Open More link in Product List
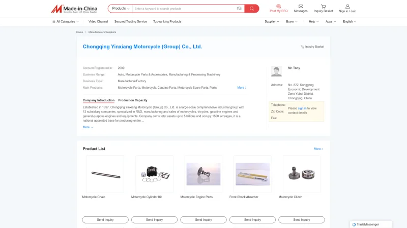This screenshot has height=228, width=407. click(x=318, y=149)
